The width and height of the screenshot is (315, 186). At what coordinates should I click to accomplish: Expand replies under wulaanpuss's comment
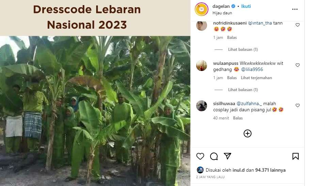(x=243, y=90)
